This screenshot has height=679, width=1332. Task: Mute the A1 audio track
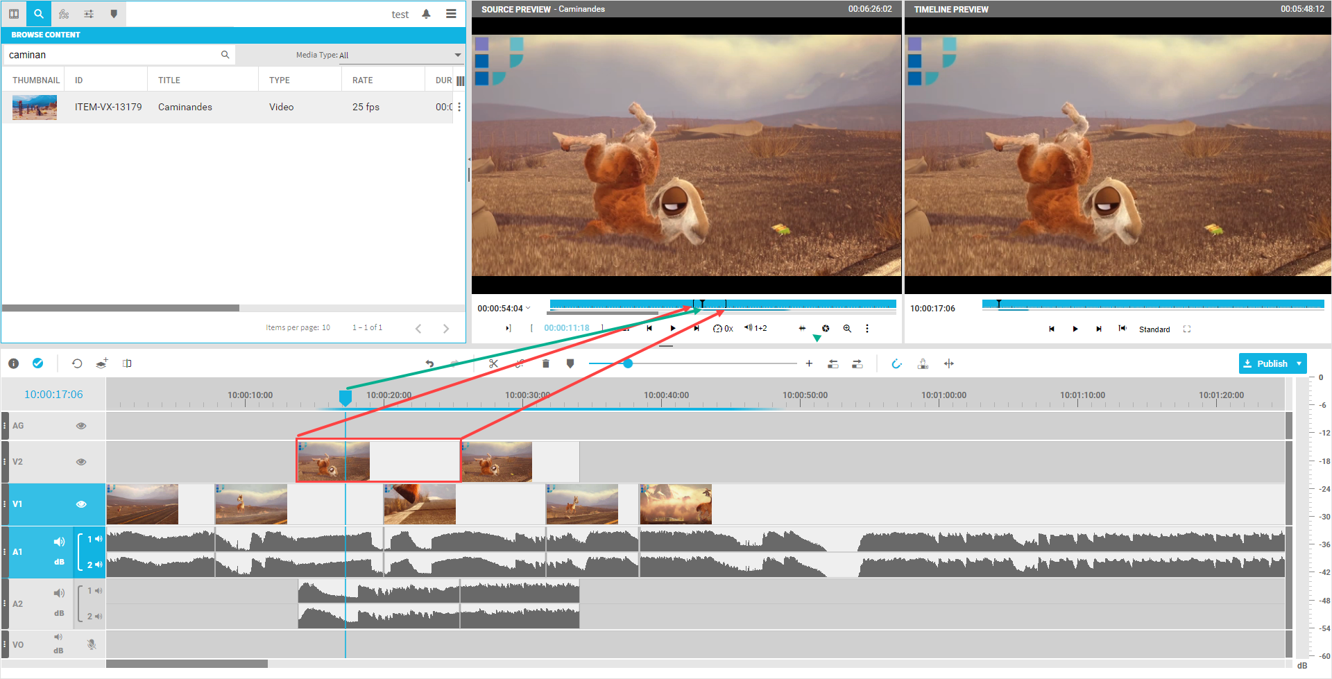tap(59, 542)
